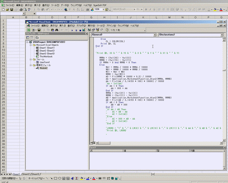Select the Oval tool in Drawing toolbar
Image resolution: width=228 pixels, height=183 pixels.
click(60, 178)
